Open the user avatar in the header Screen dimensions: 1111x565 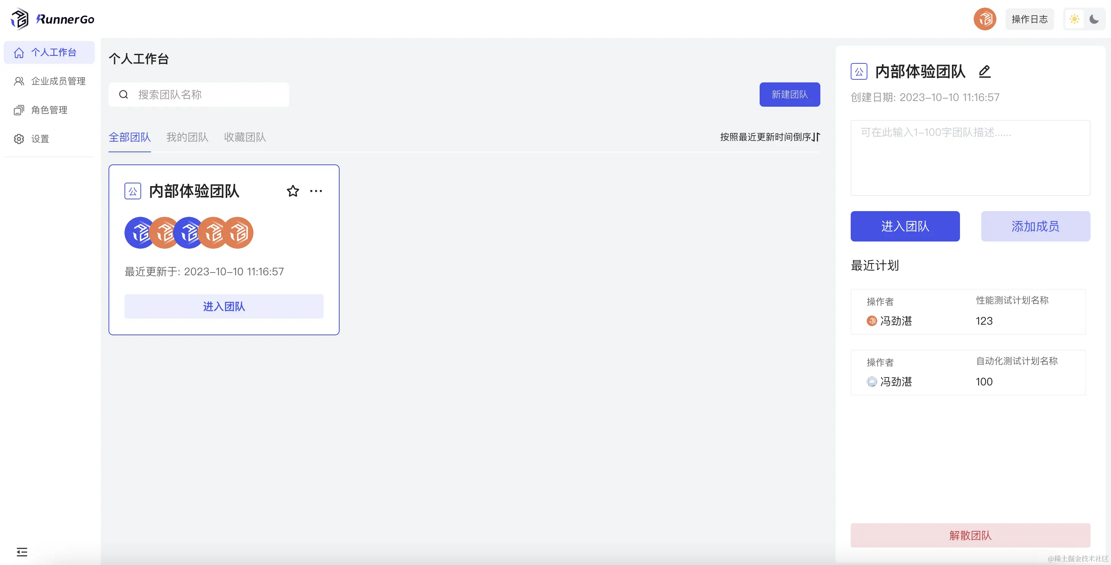pos(985,19)
